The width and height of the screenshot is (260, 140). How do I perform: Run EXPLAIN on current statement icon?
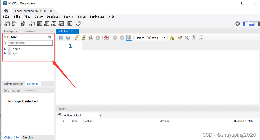[91, 38]
